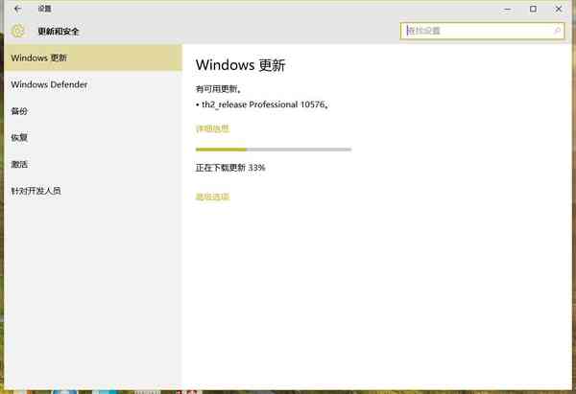
Task: Click the settings gear icon
Action: (17, 31)
